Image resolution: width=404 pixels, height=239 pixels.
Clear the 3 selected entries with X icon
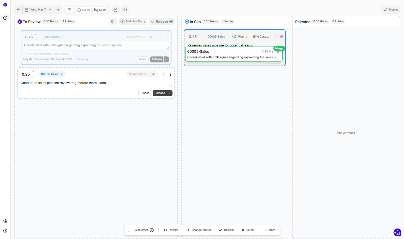(x=152, y=230)
